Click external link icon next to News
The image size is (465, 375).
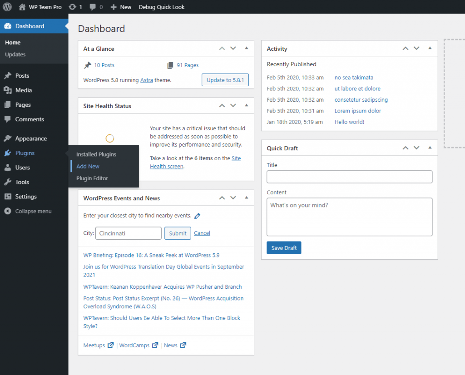click(x=183, y=345)
